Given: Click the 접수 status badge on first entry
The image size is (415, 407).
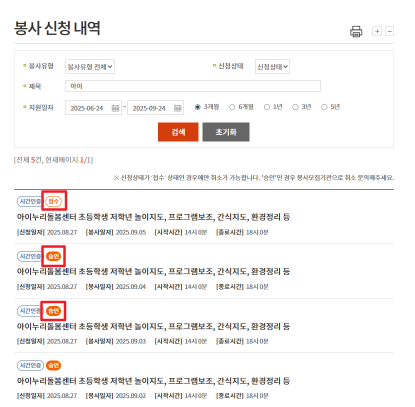Looking at the screenshot, I should 53,201.
